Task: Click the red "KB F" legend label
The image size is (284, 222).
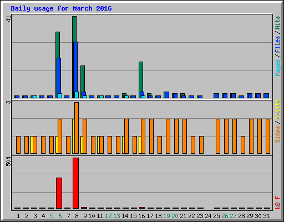Action: (278, 203)
